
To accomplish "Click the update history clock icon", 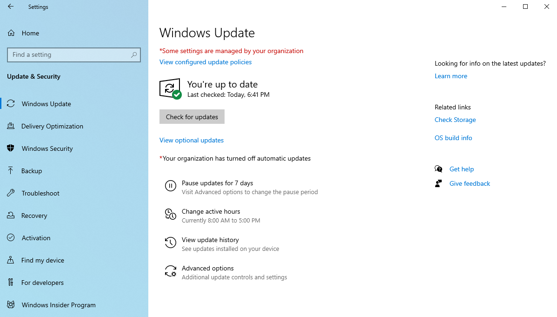I will click(171, 243).
